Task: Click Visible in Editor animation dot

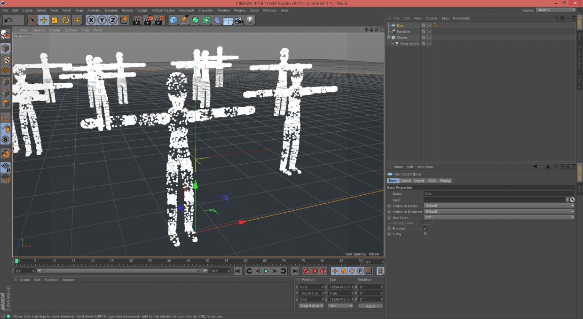Action: click(x=389, y=206)
